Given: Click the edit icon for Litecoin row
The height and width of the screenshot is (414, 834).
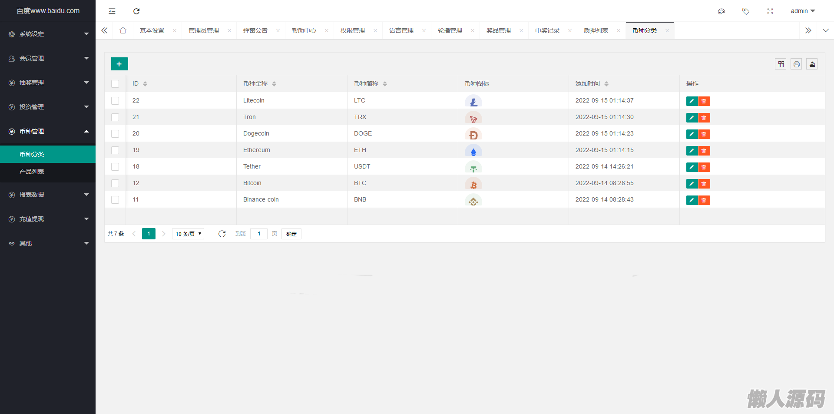Looking at the screenshot, I should [x=692, y=101].
